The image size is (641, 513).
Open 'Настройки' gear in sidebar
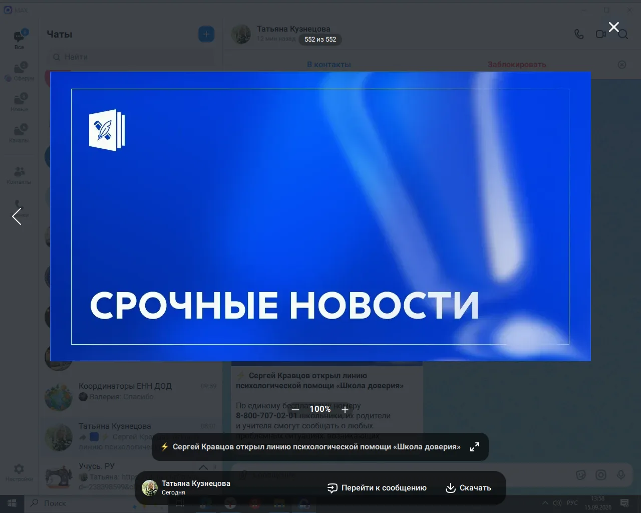point(19,472)
